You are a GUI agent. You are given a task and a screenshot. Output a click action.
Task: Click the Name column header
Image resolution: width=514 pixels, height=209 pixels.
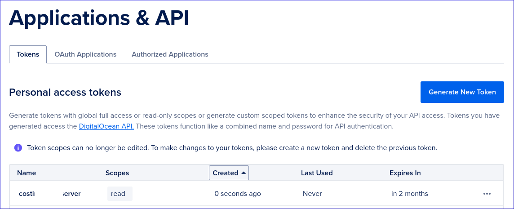27,173
